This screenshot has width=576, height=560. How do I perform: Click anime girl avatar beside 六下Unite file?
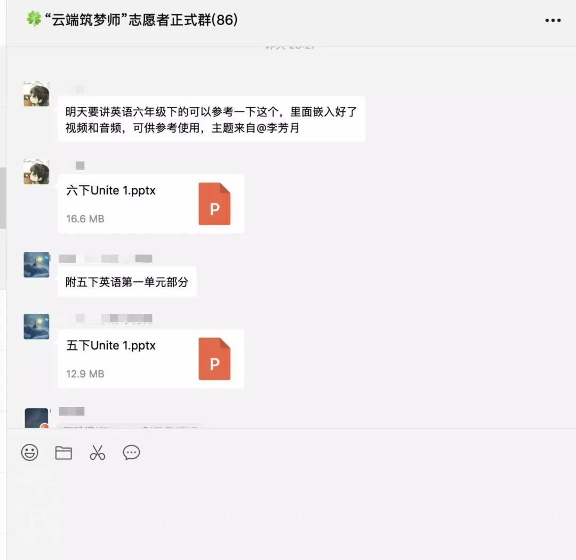click(36, 172)
